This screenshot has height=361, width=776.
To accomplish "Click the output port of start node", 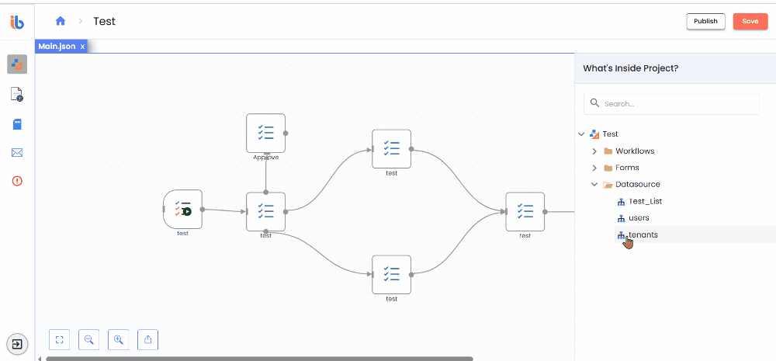I will 203,210.
